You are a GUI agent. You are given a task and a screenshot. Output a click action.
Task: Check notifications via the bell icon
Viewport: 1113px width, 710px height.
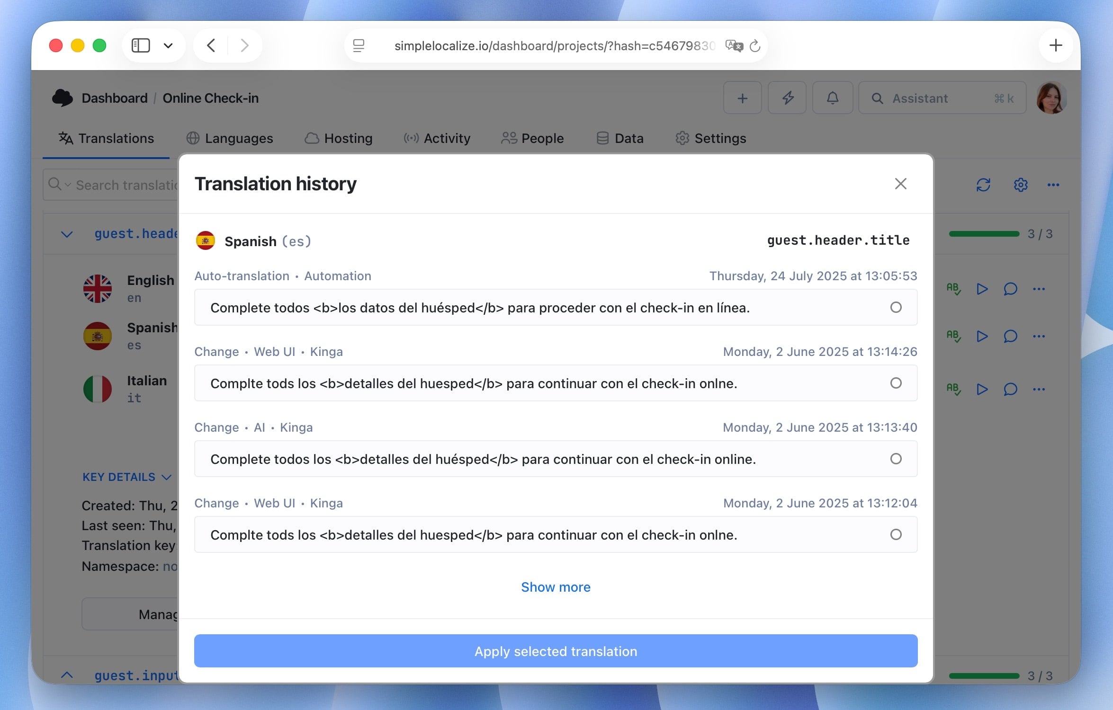(832, 98)
